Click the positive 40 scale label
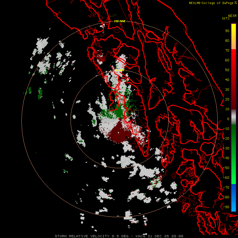Screen dimensions: 238x238 click(227, 80)
